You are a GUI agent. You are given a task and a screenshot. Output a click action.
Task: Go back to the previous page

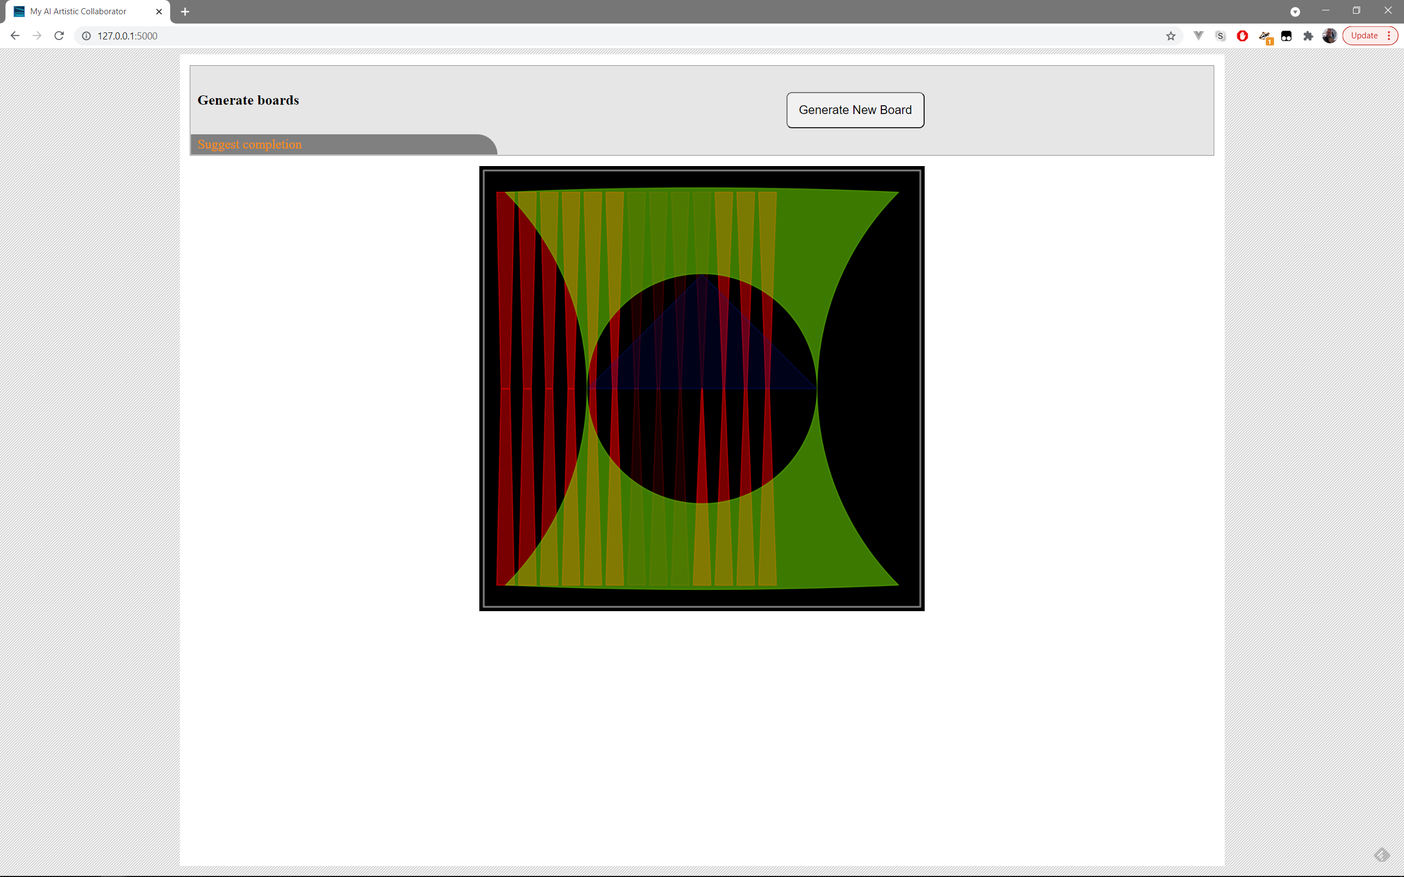click(15, 36)
